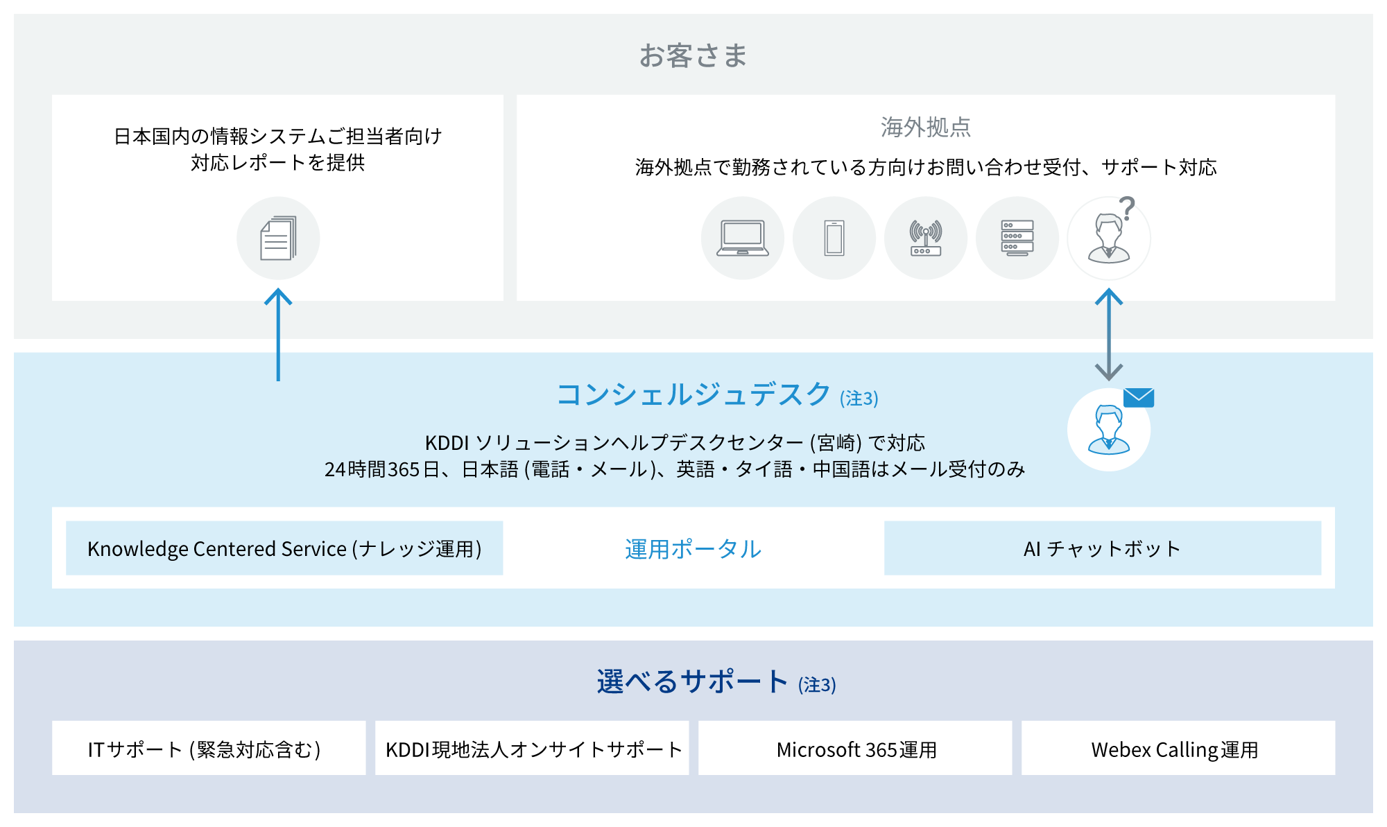Open the AI チャットボット panel
This screenshot has width=1387, height=827.
click(x=1101, y=548)
